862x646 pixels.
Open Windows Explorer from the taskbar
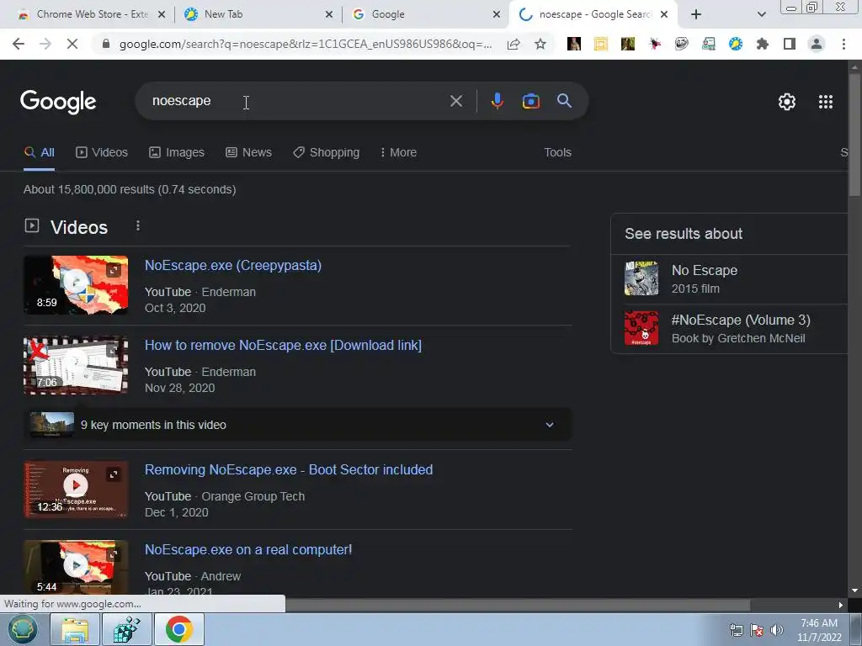pos(75,629)
